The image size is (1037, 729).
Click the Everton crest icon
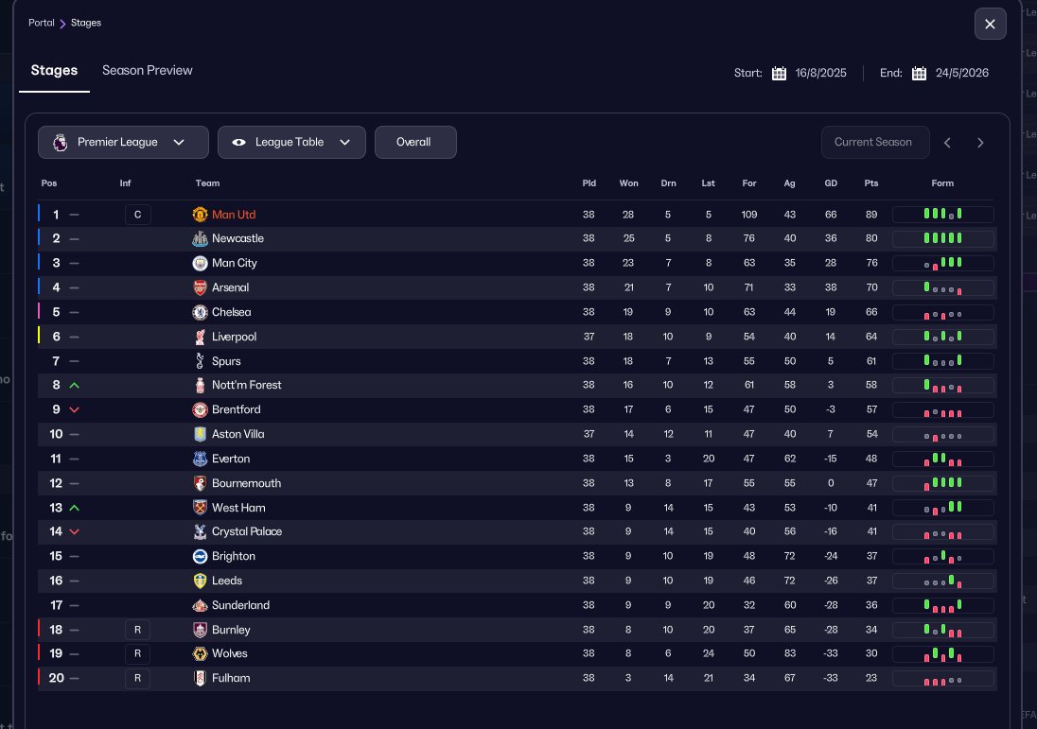[200, 459]
